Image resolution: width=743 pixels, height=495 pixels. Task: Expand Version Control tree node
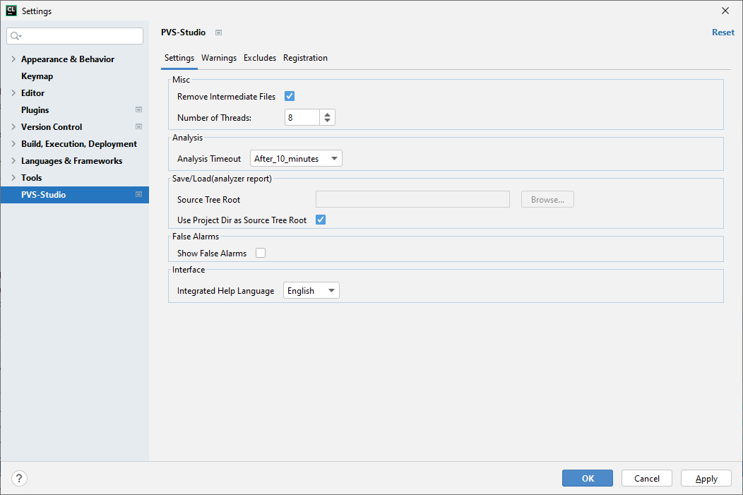(x=13, y=126)
